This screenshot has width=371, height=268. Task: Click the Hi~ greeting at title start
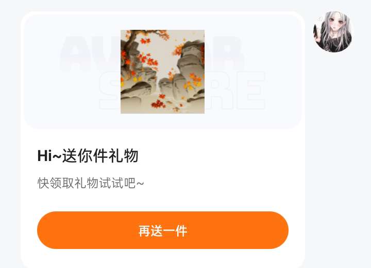[x=49, y=156]
